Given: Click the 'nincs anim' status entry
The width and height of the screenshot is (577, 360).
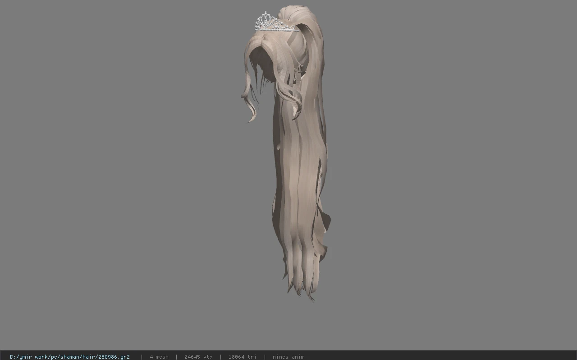Looking at the screenshot, I should click(288, 357).
